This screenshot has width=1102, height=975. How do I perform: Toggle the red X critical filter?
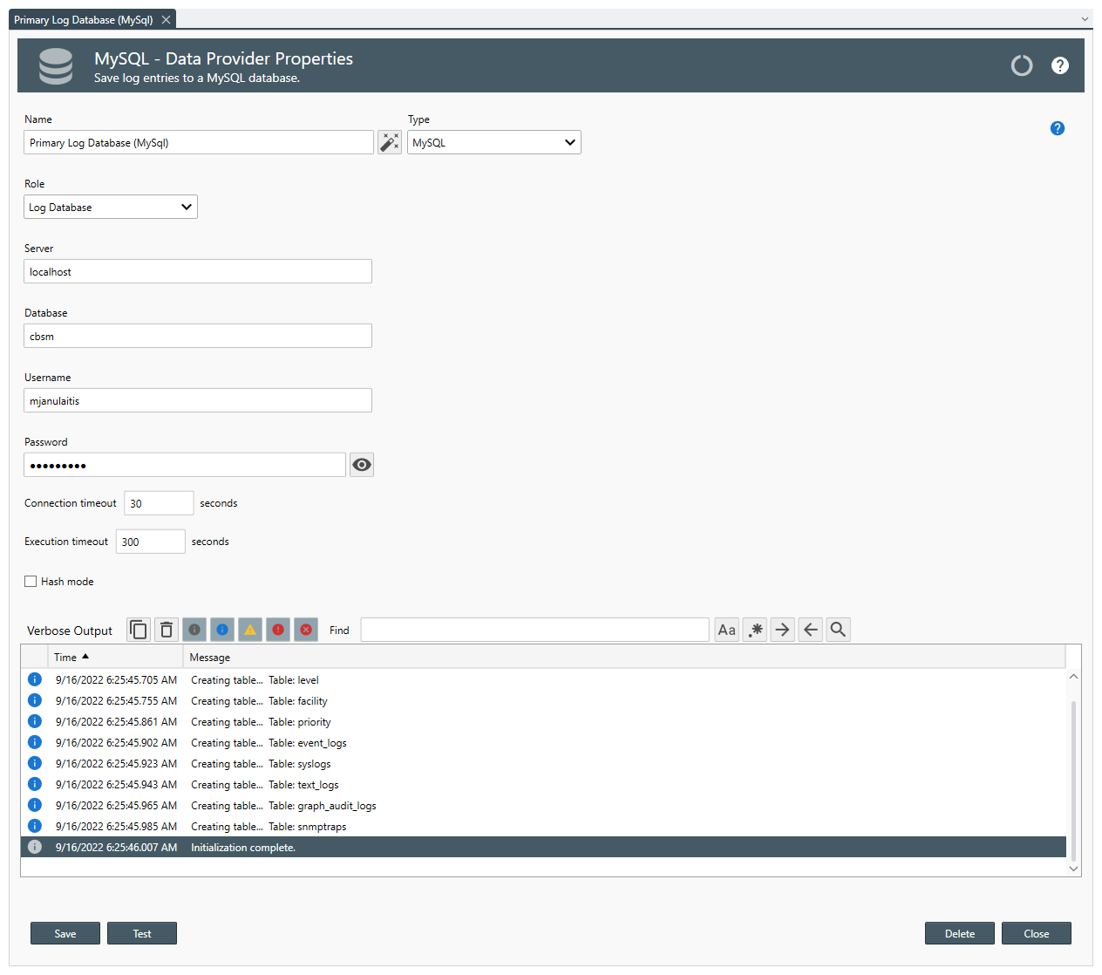306,630
